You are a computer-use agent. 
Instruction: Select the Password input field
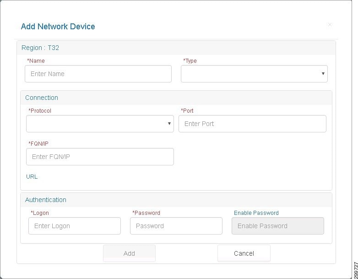pos(176,226)
